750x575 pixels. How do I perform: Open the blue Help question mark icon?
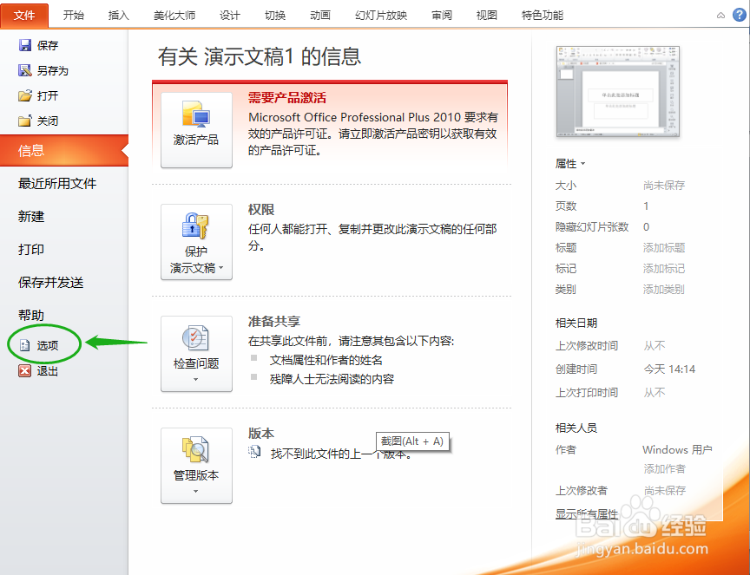point(740,15)
